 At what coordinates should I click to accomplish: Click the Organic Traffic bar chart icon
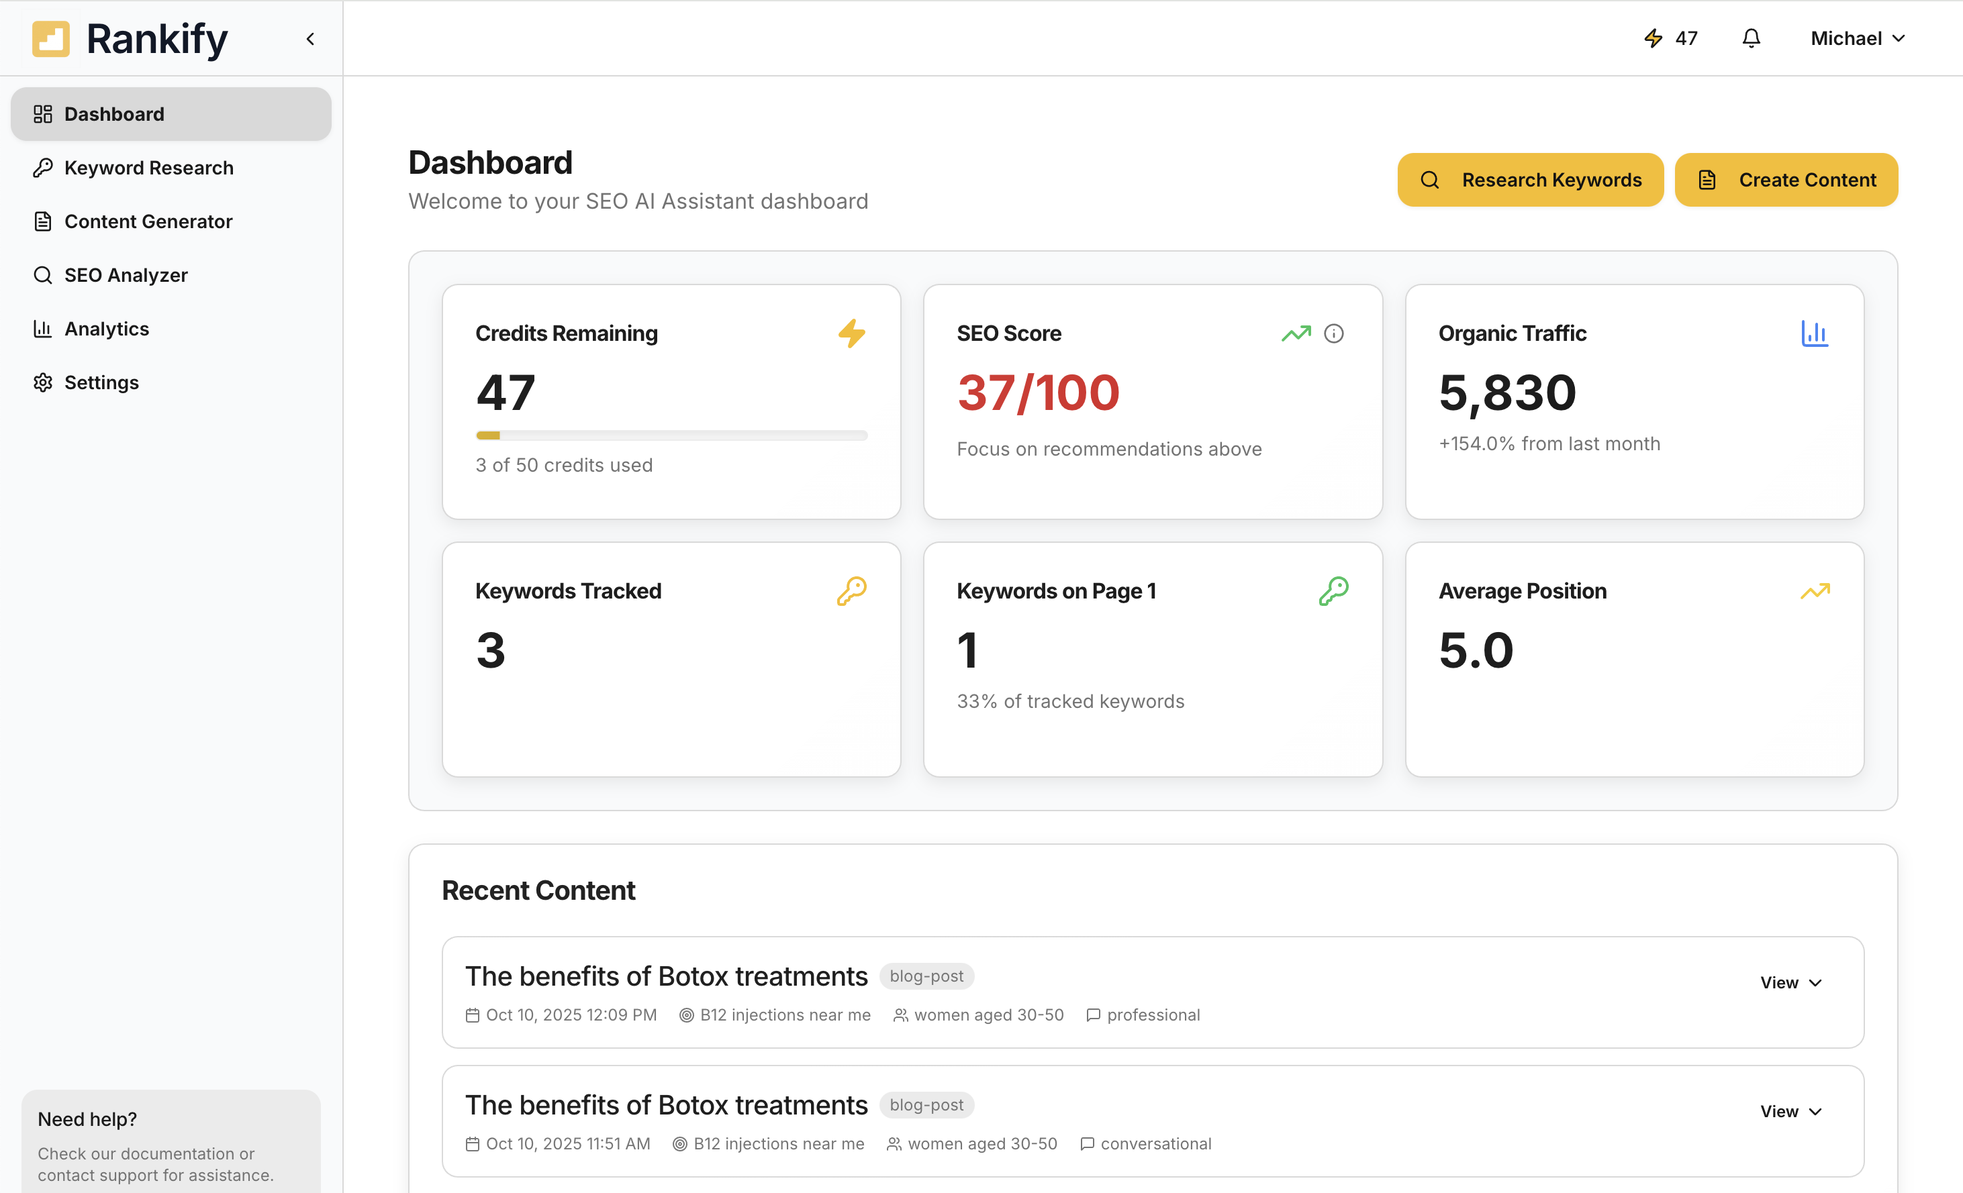(x=1817, y=333)
